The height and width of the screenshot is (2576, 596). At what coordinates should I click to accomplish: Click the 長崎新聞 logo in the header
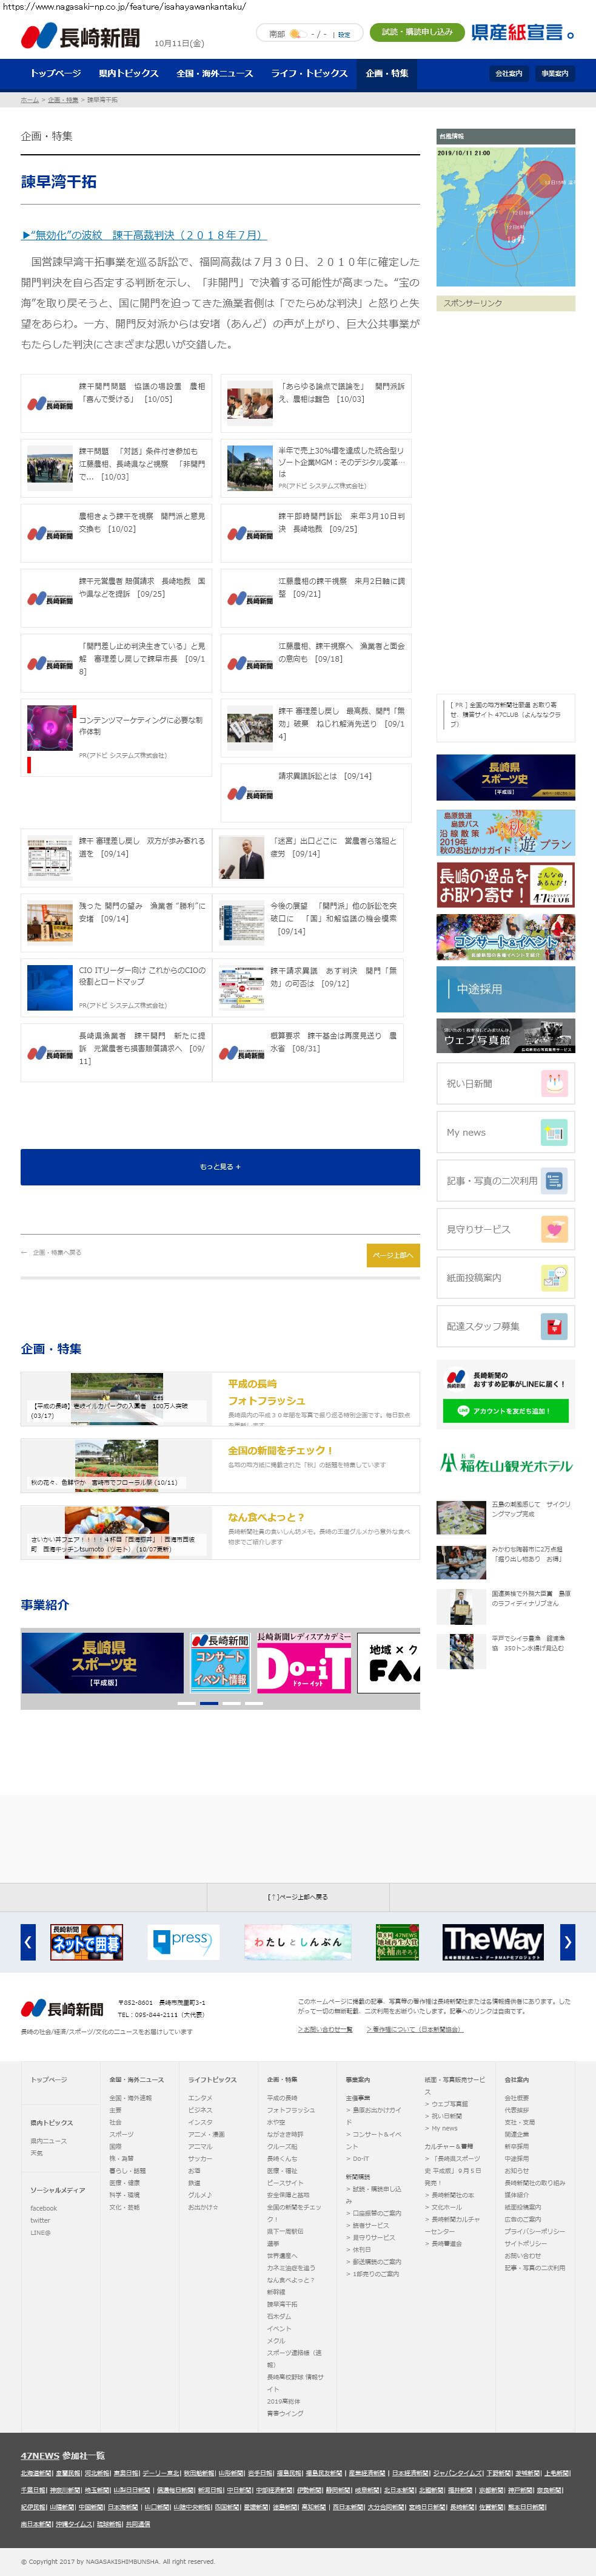[x=81, y=37]
